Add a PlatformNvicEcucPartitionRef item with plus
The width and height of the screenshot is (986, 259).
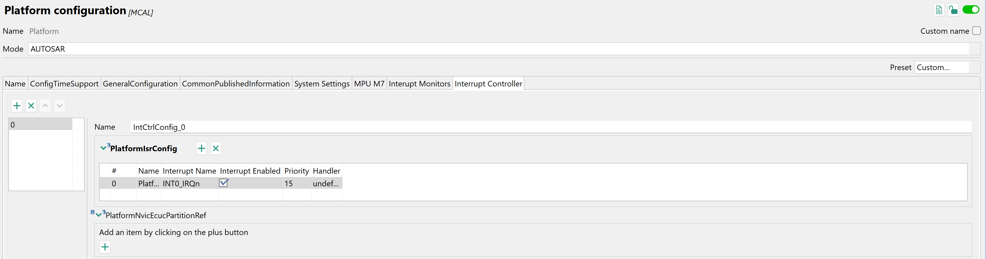(105, 247)
